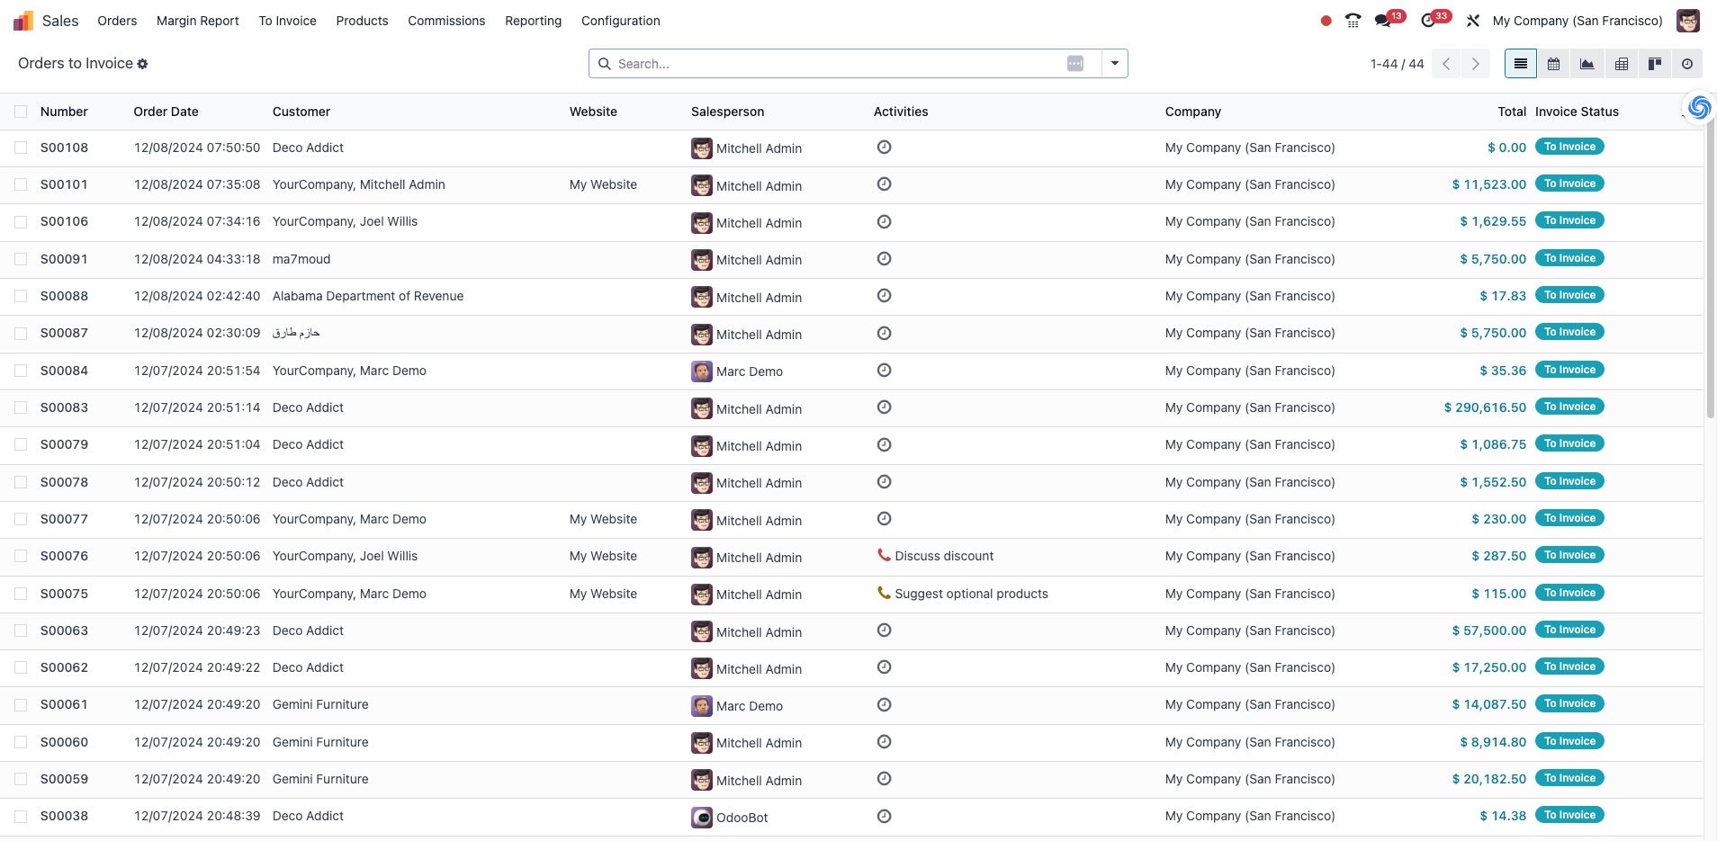Open the To Invoice menu

[287, 21]
